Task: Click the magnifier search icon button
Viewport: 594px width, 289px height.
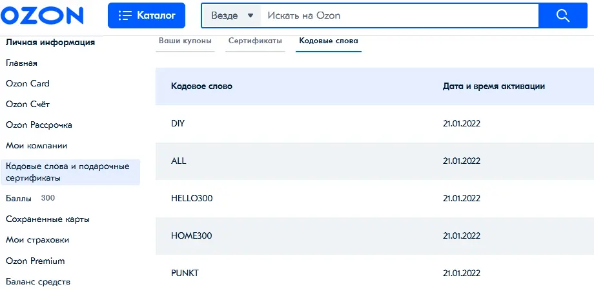Action: tap(563, 15)
